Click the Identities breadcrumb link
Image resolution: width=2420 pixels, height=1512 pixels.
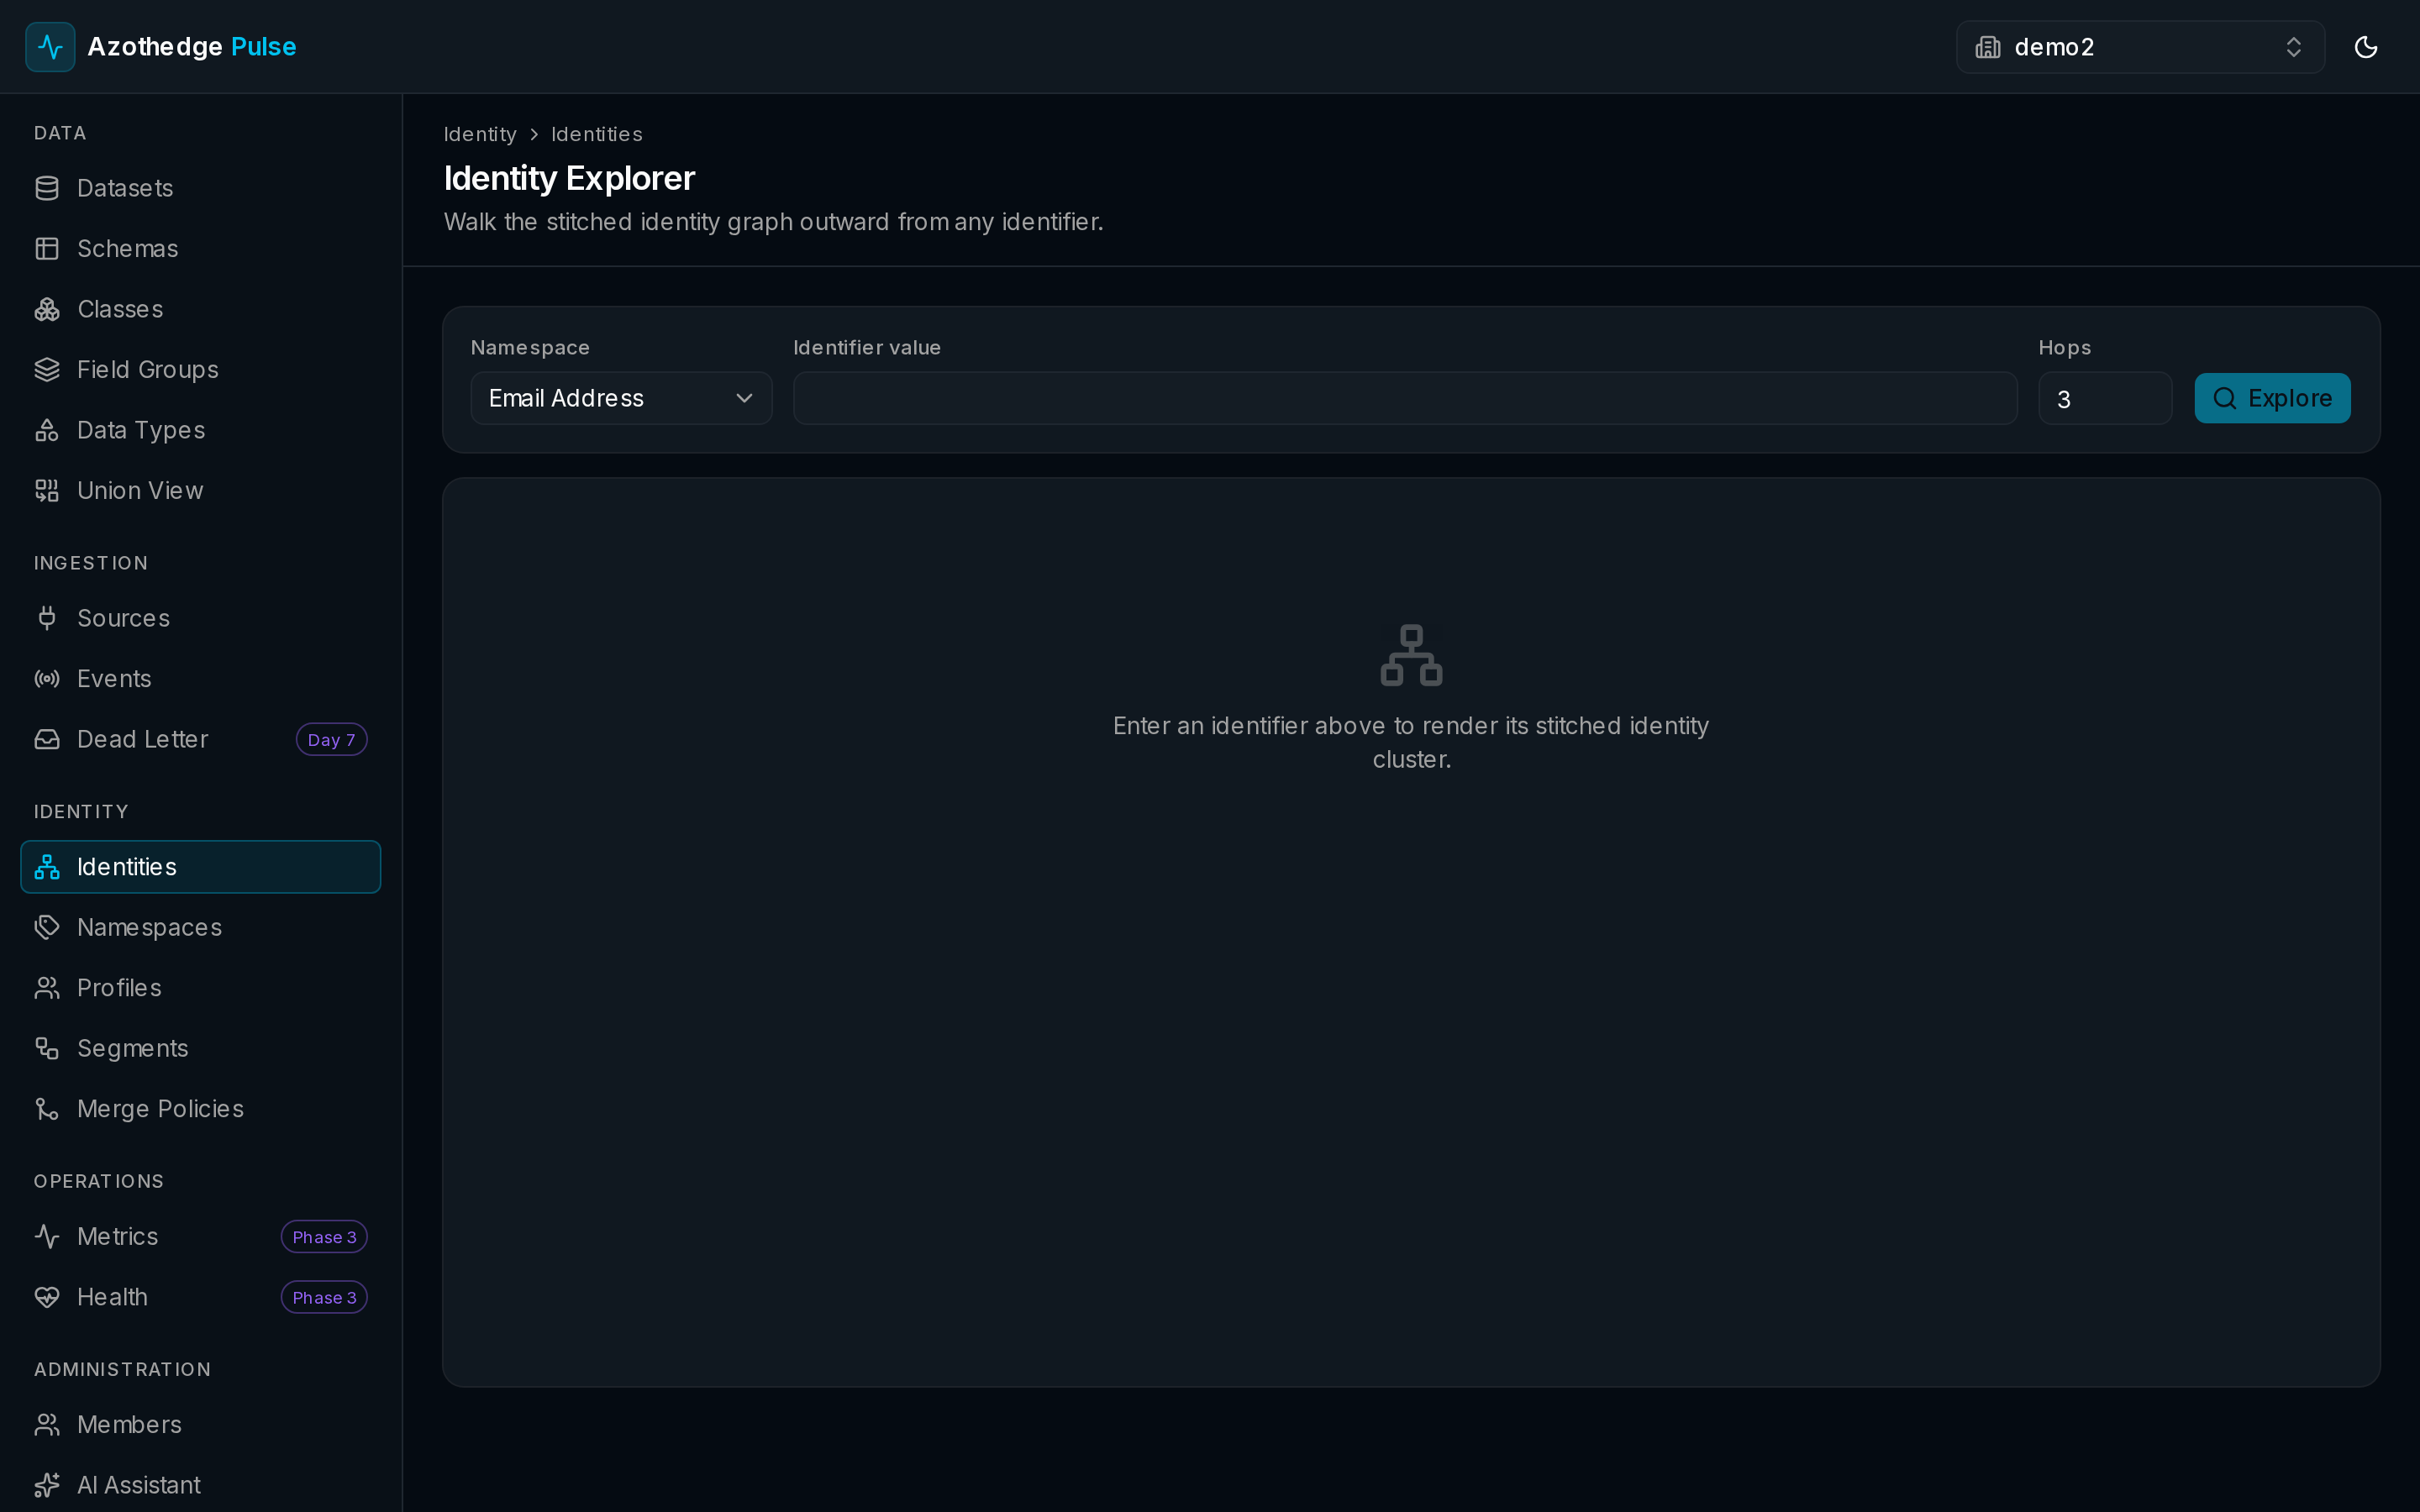coord(597,134)
